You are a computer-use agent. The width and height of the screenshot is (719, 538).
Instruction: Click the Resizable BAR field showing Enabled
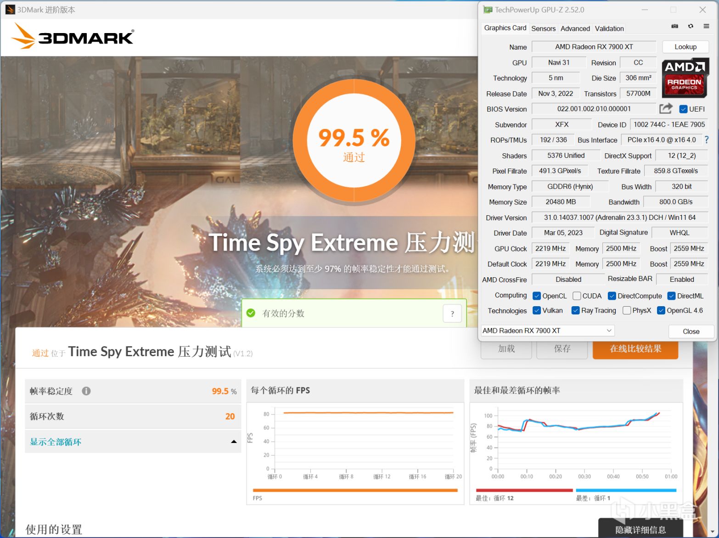pyautogui.click(x=682, y=280)
